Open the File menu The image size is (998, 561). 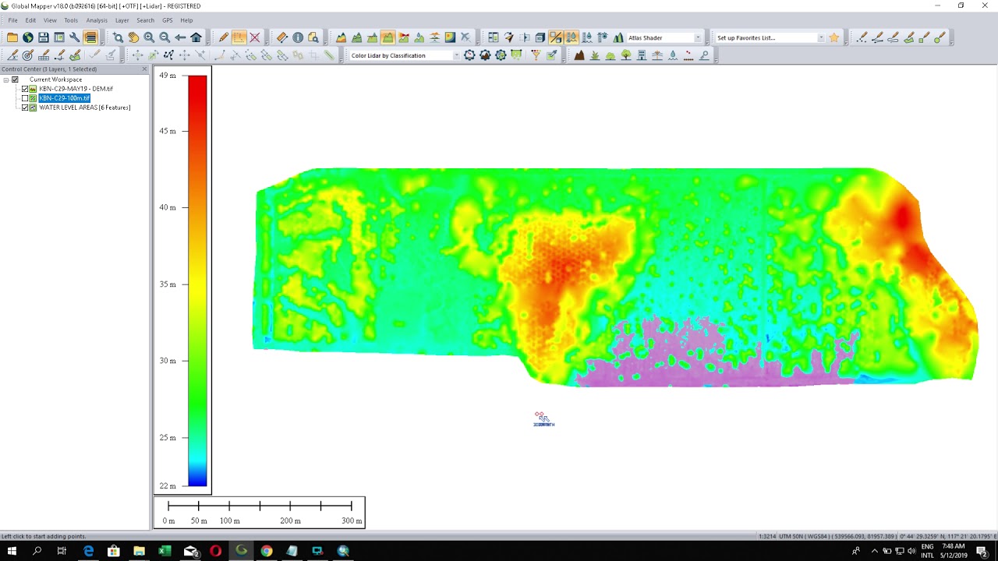12,20
